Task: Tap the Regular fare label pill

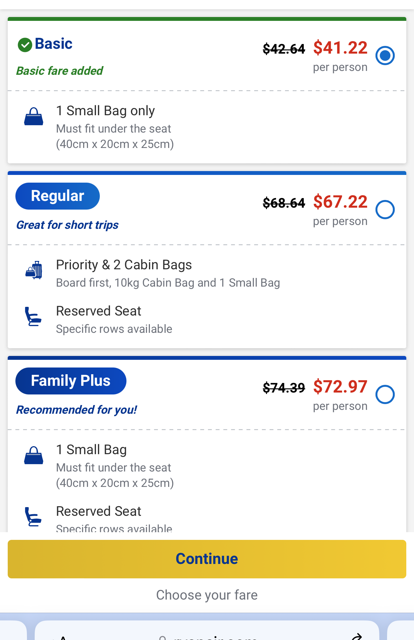Action: [x=57, y=196]
